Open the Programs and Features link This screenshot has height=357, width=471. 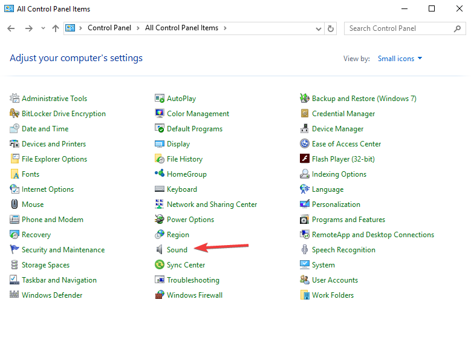(348, 220)
